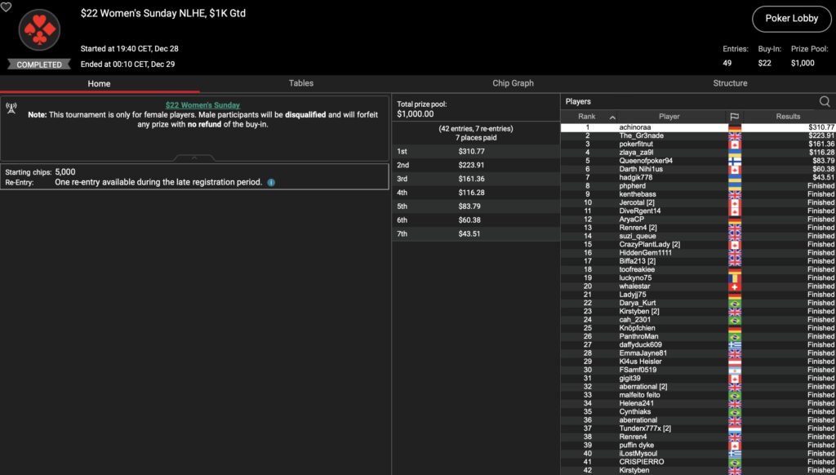Image resolution: width=836 pixels, height=475 pixels.
Task: Click the red card suits tournament logo
Action: pos(39,31)
